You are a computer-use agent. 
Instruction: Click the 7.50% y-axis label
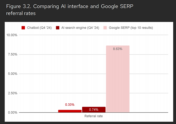tap(12, 54)
